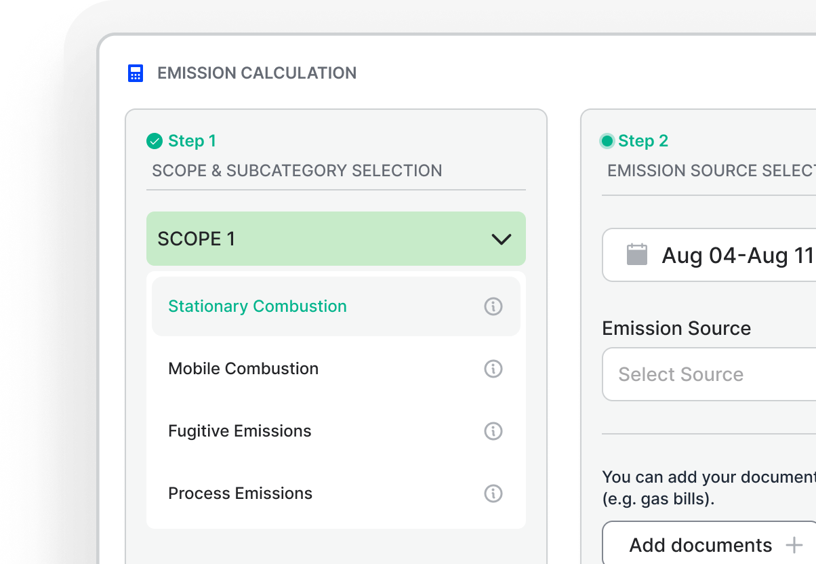Click the Add documents button
This screenshot has height=564, width=816.
click(700, 544)
